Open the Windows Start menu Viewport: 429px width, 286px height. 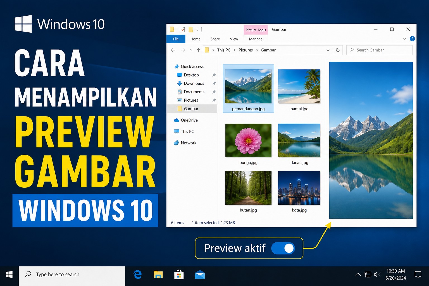pyautogui.click(x=9, y=275)
